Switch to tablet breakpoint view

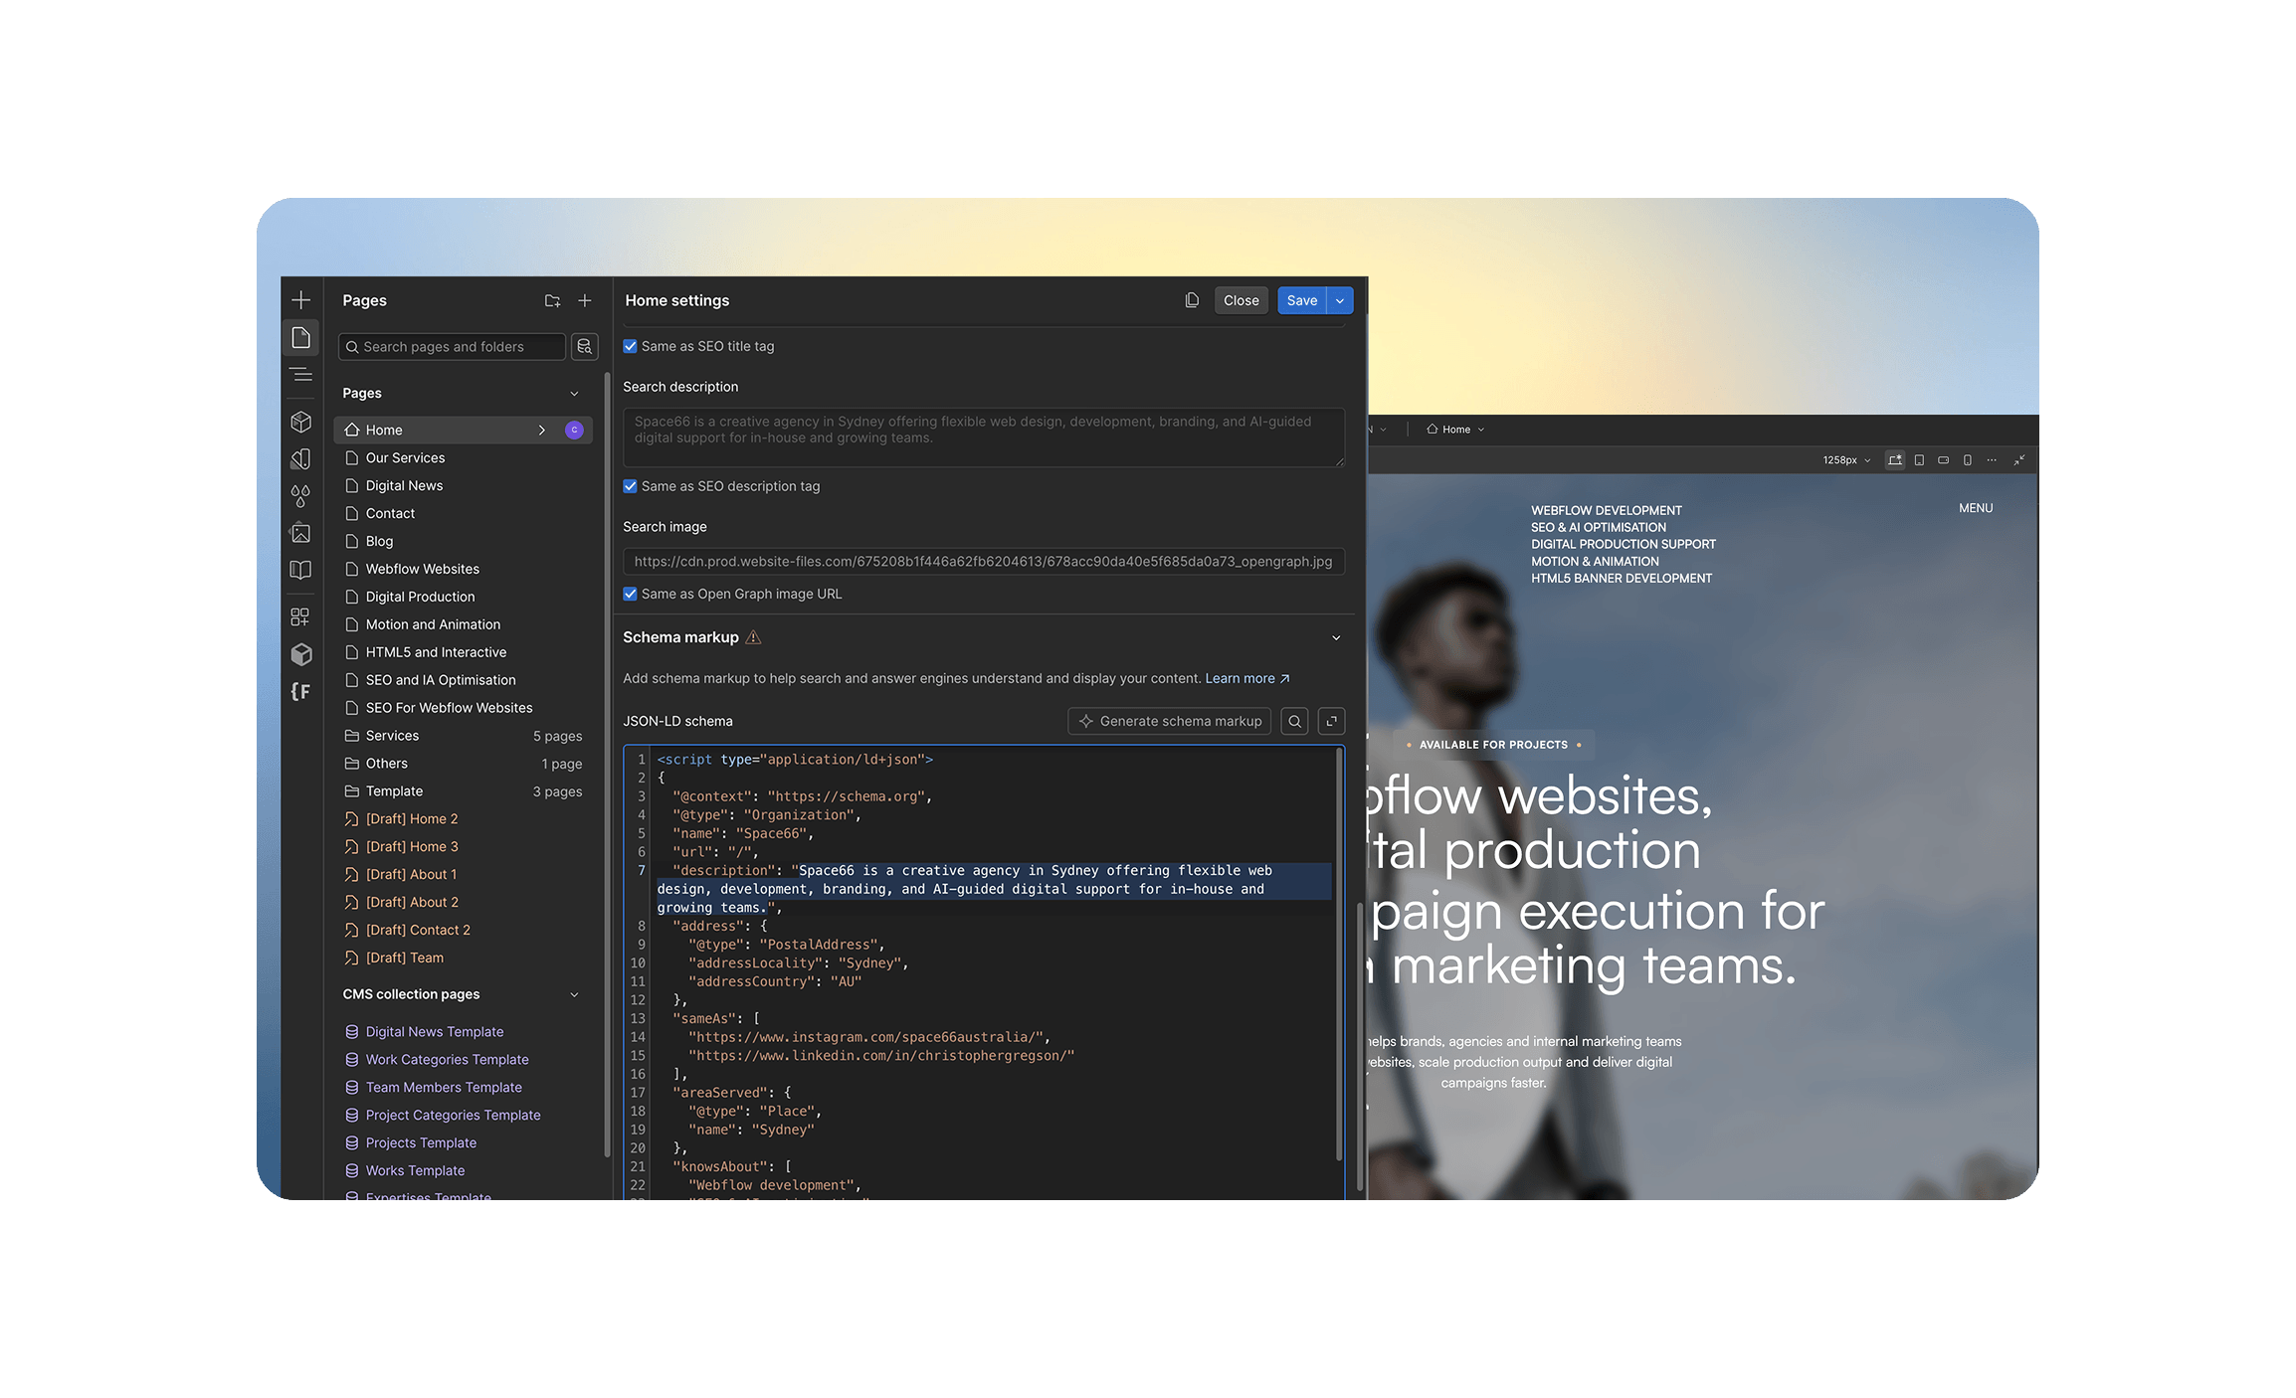point(1920,460)
